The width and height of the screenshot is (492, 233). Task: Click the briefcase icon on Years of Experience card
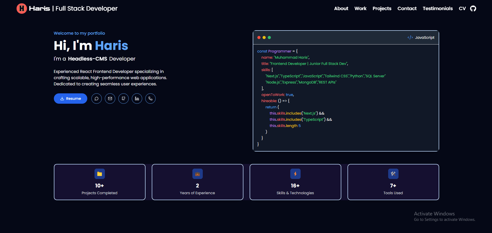coord(197,174)
